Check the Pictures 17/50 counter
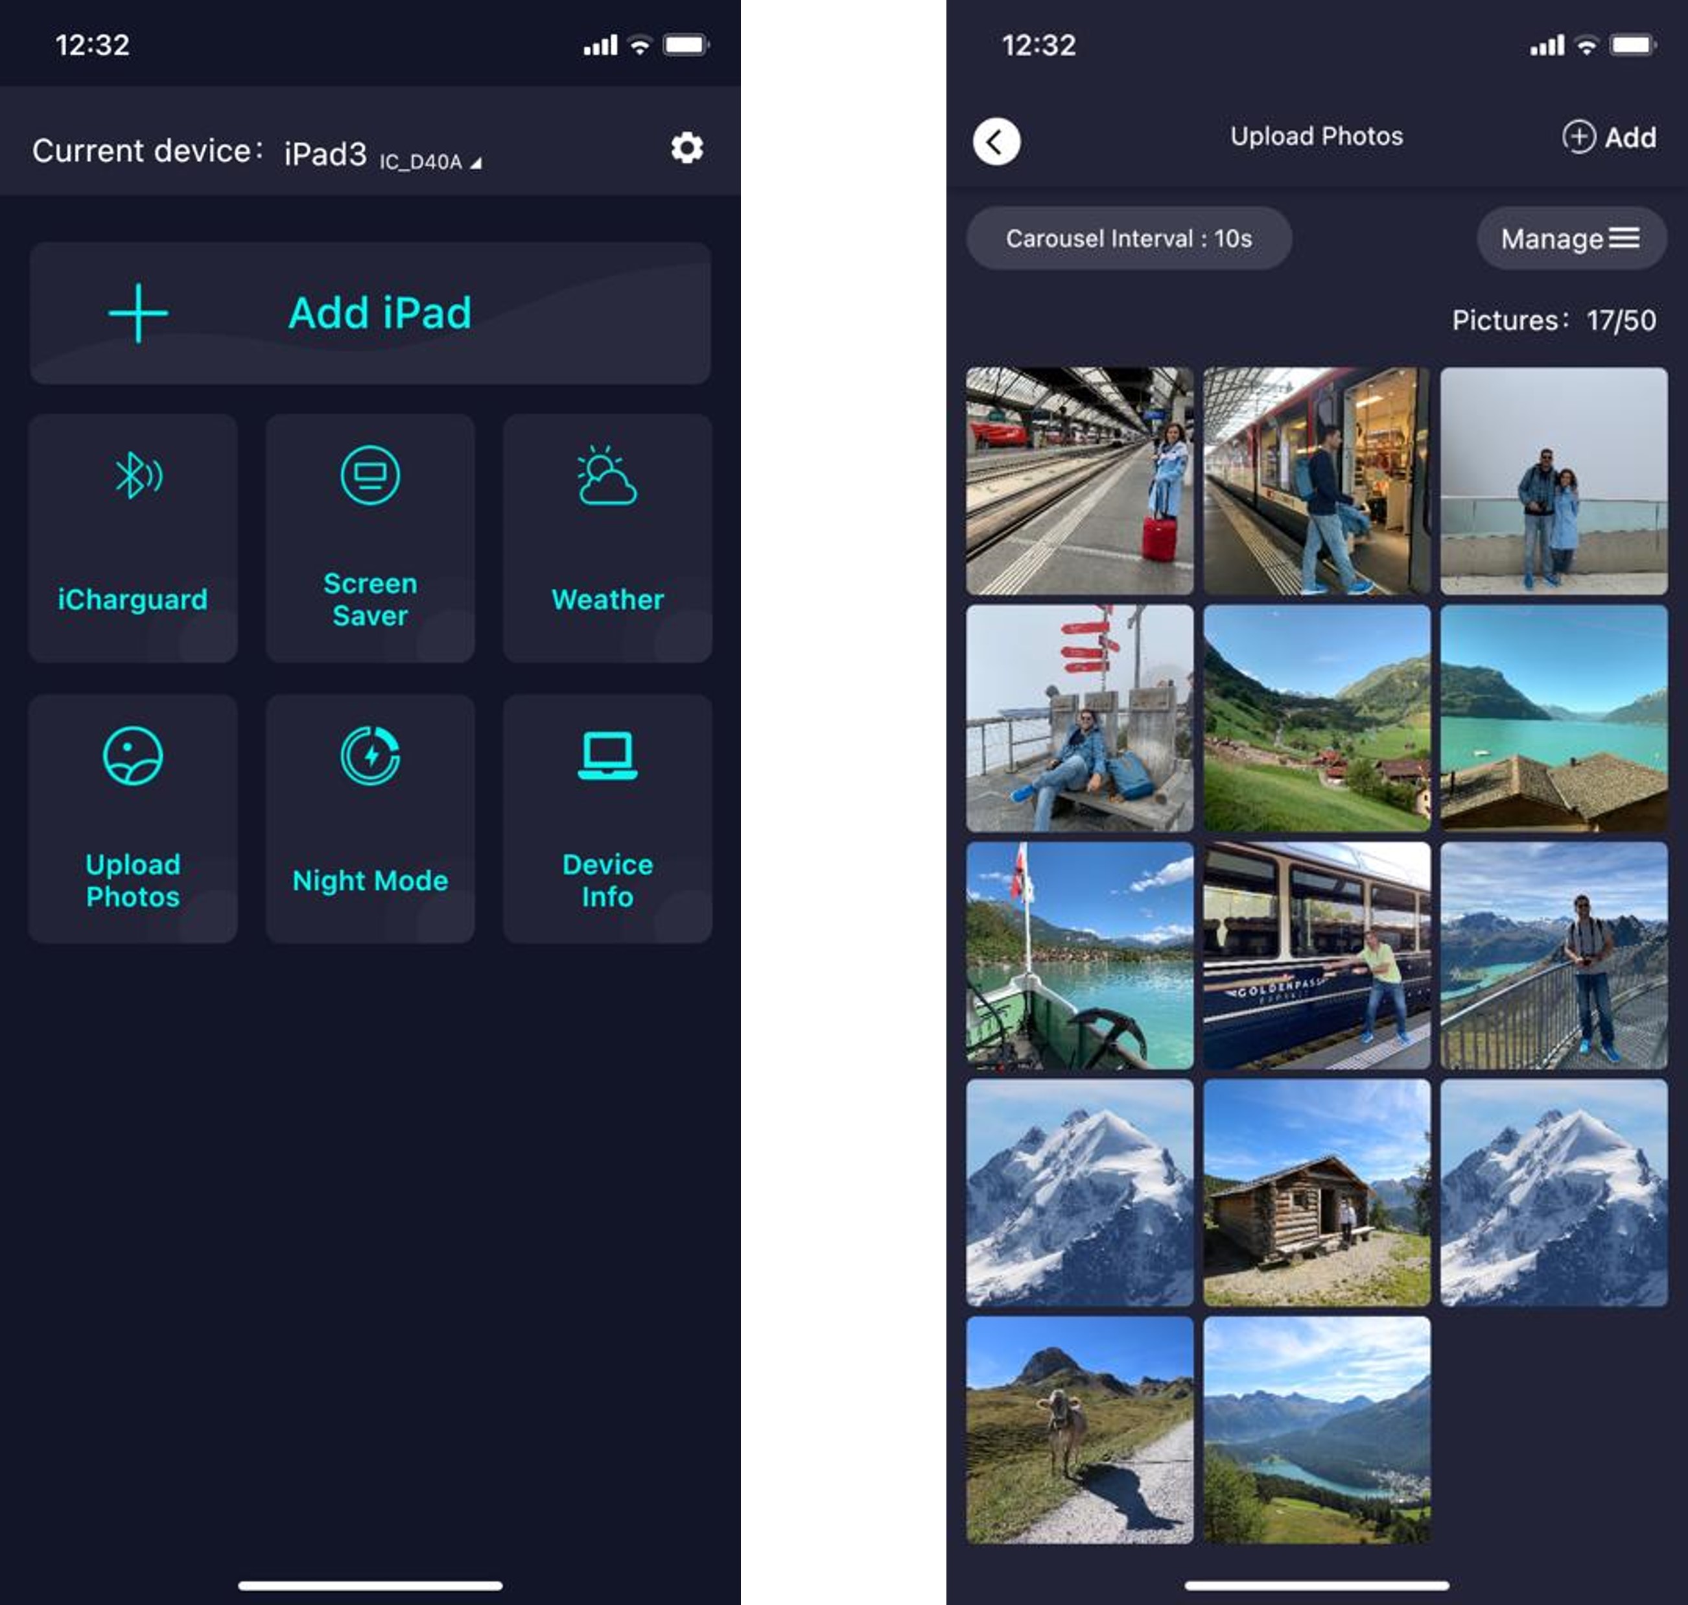This screenshot has height=1605, width=1688. (1554, 320)
